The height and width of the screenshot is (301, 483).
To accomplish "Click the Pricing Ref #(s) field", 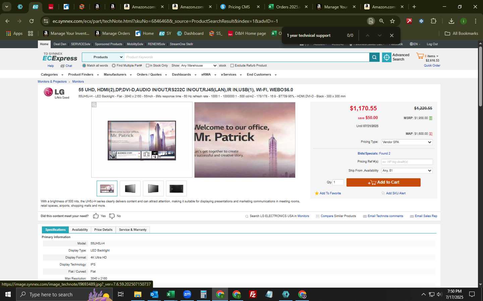I will [407, 162].
